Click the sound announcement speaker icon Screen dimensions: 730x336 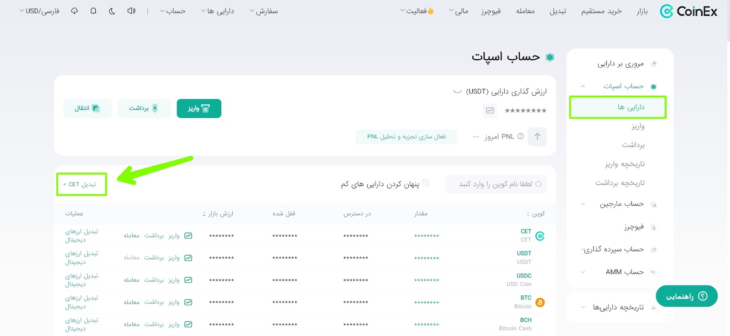pyautogui.click(x=131, y=11)
